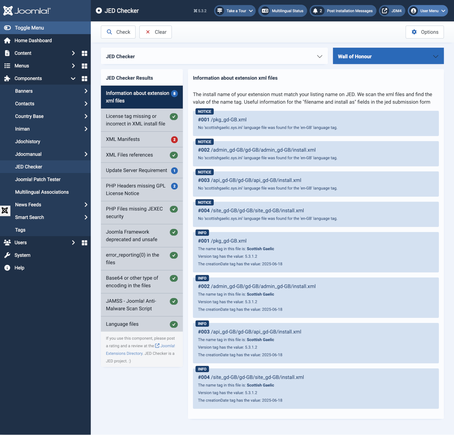Select the XML Files references tab
Screen dimensions: 454x435
[142, 155]
